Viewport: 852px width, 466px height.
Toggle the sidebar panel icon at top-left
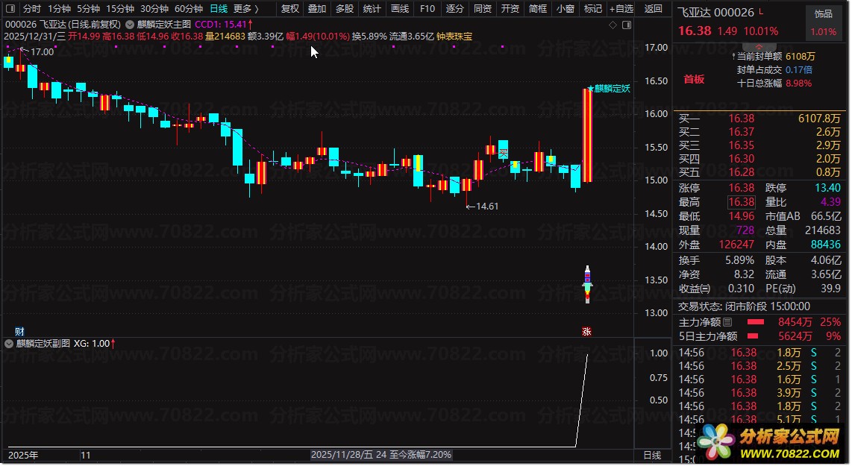tap(10, 9)
